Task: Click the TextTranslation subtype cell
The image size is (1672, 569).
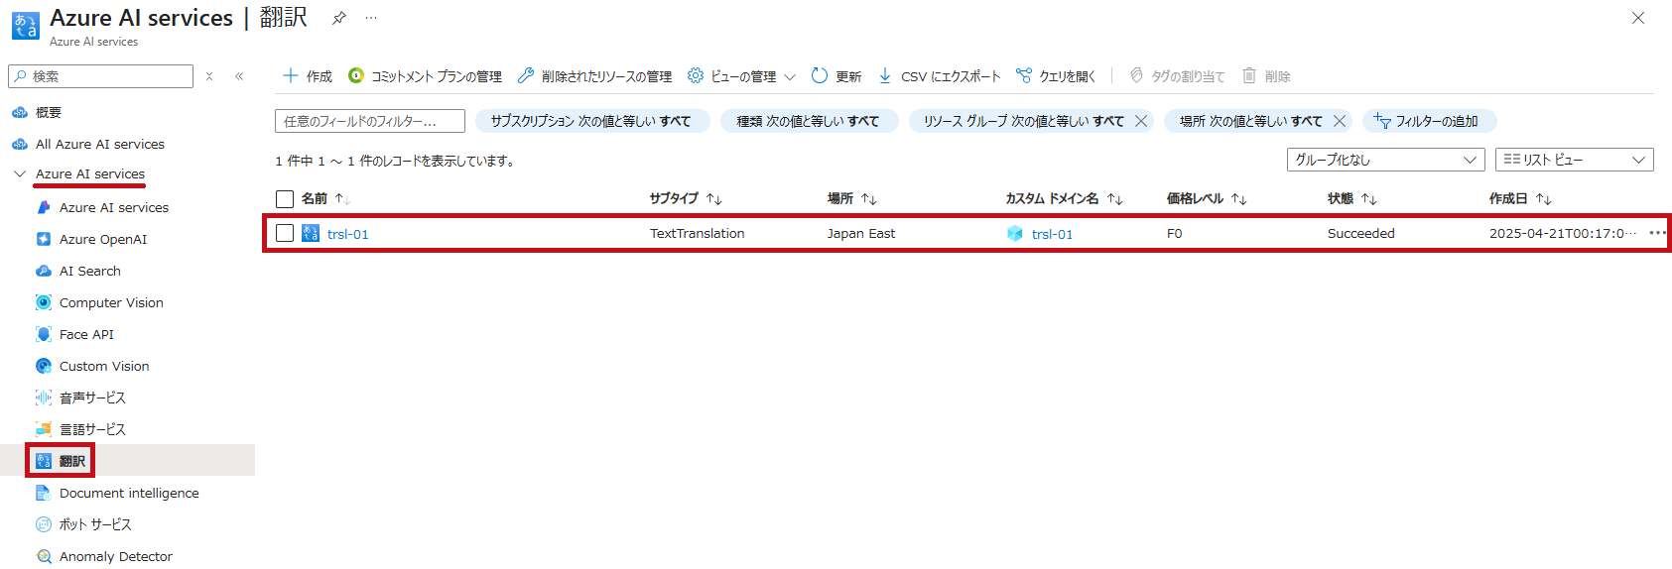Action: tap(697, 233)
